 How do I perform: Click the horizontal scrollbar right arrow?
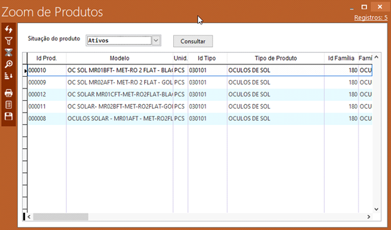(368, 217)
